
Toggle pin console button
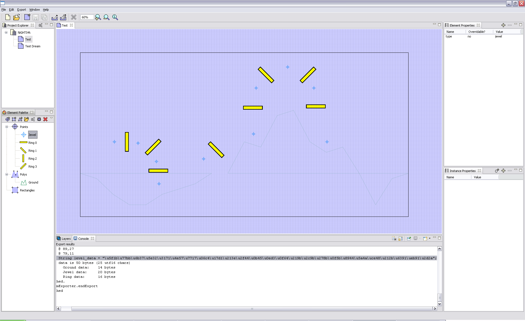pyautogui.click(x=409, y=238)
